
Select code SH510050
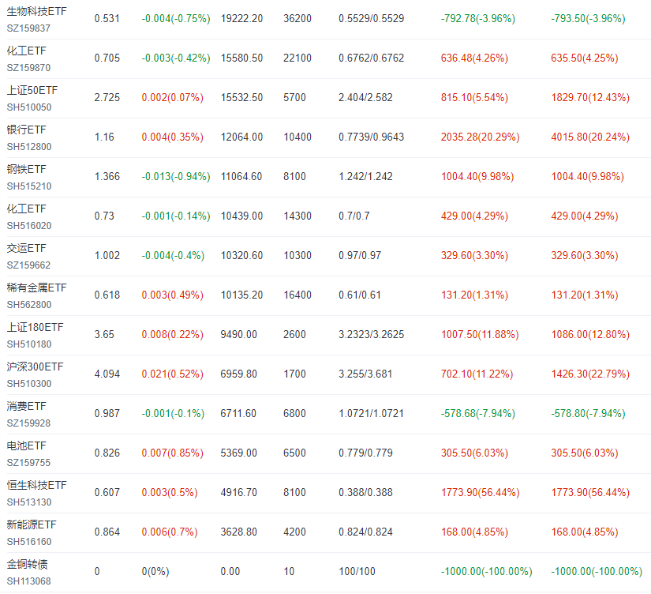click(x=29, y=107)
